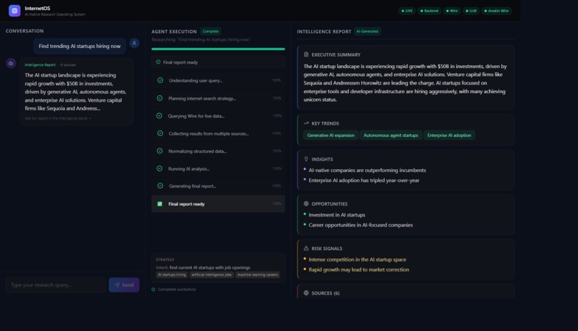
Task: Click the Completed successfully status icon
Action: tap(153, 289)
